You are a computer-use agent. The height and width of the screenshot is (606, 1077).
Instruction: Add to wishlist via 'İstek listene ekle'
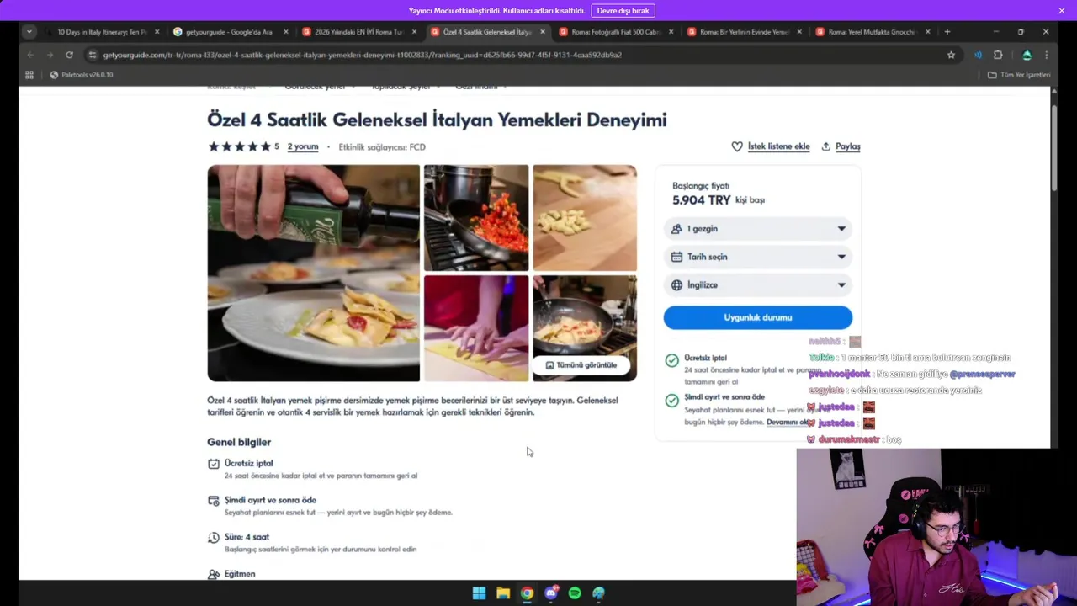[771, 146]
